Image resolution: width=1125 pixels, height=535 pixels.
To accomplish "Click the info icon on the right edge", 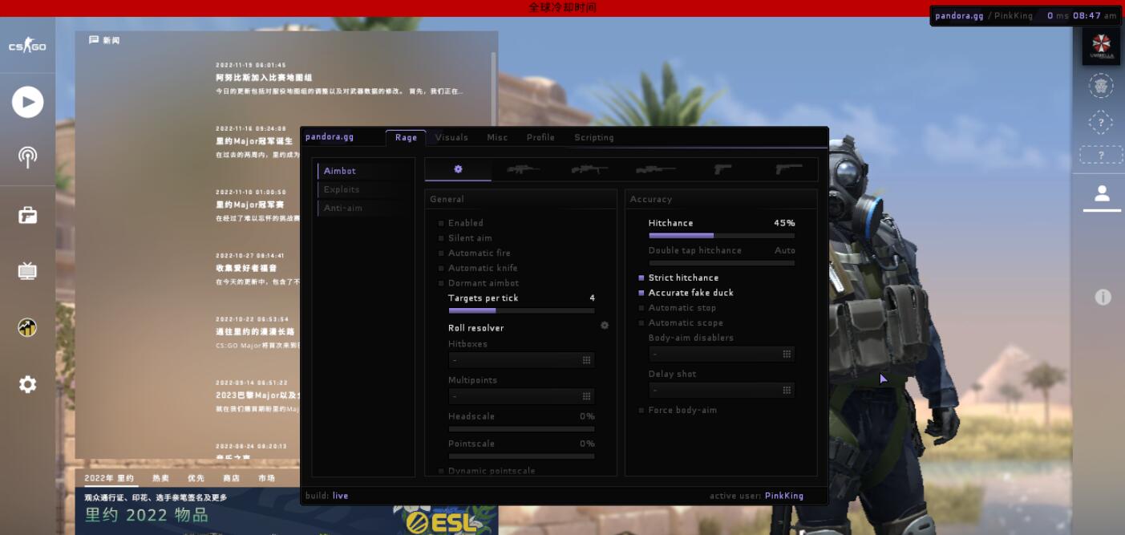I will [x=1103, y=298].
